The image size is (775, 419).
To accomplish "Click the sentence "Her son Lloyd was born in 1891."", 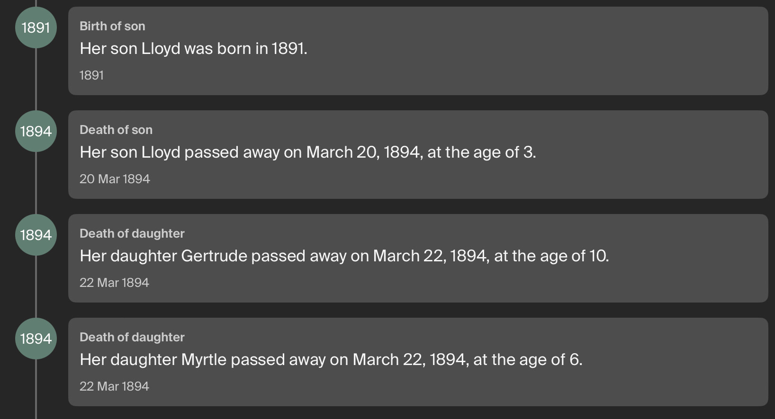I will tap(193, 48).
